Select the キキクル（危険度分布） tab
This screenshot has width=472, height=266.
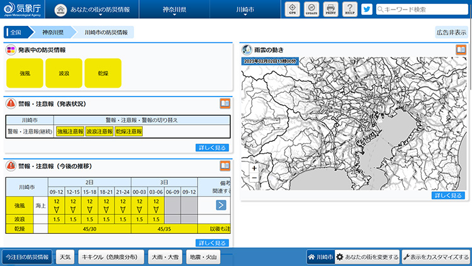(x=111, y=257)
